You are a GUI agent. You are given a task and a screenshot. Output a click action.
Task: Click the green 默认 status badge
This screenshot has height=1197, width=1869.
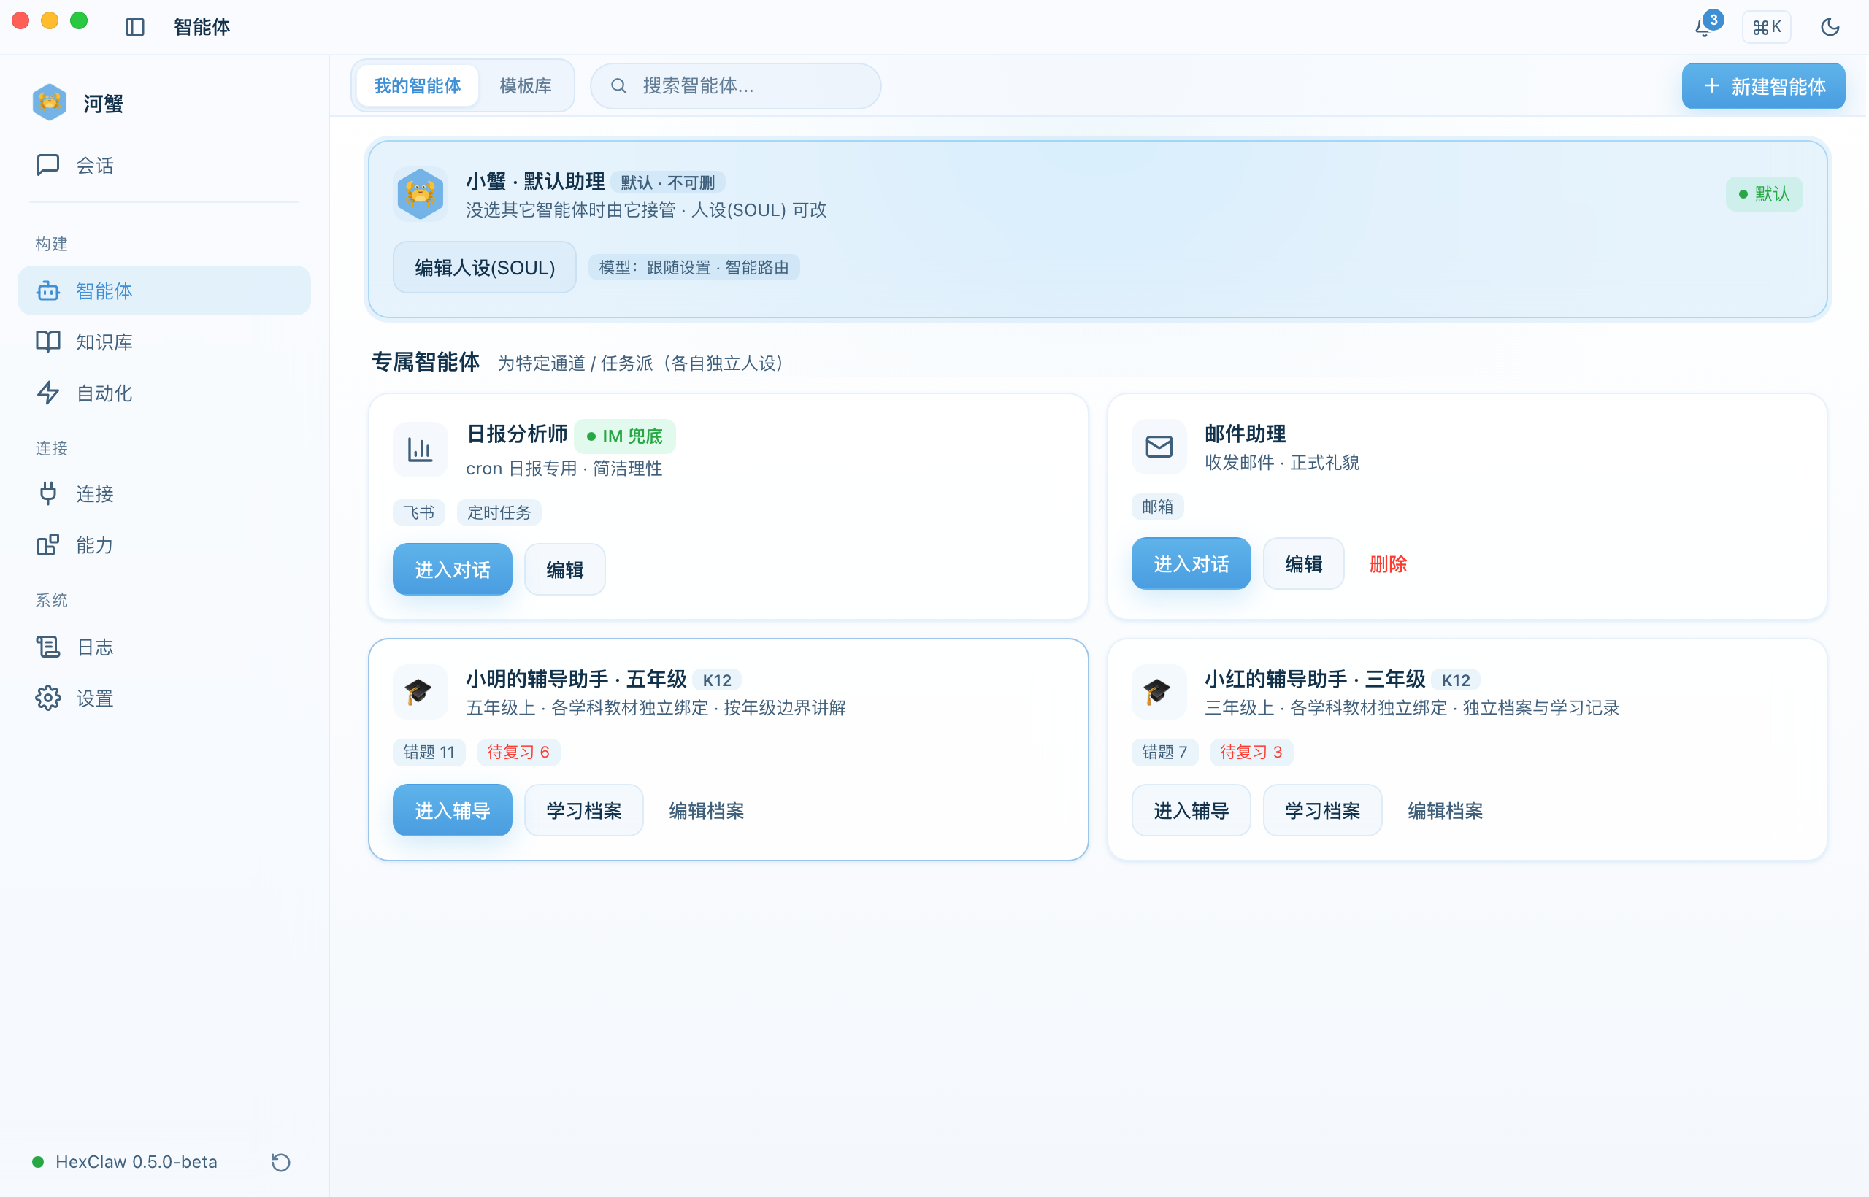(1763, 194)
